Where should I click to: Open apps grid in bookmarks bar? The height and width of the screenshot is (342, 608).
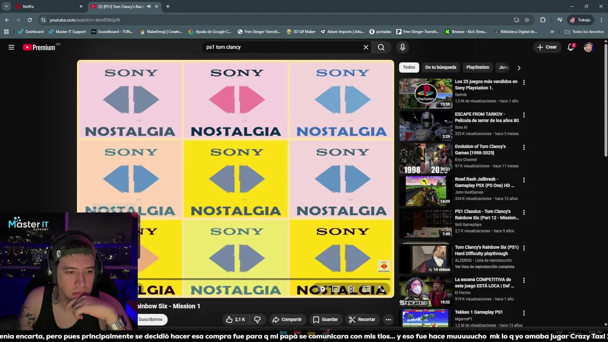[6, 32]
